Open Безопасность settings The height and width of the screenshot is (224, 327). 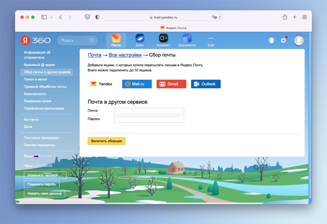tap(35, 94)
